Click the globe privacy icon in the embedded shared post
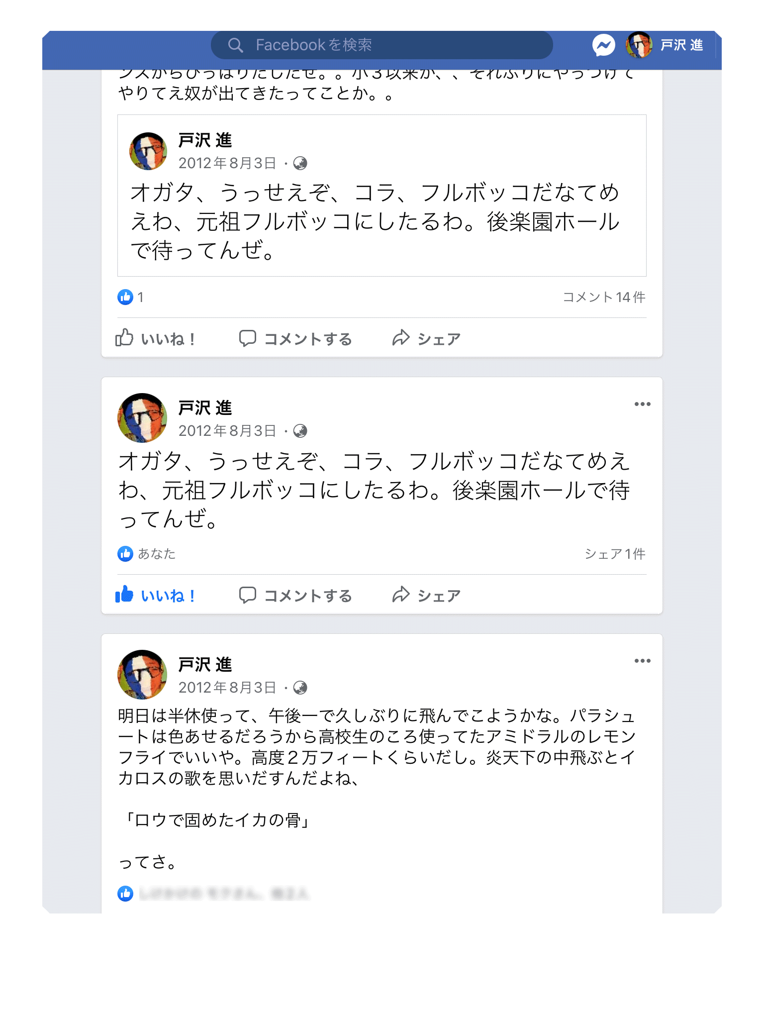Viewport: 764px width, 1019px height. [300, 163]
